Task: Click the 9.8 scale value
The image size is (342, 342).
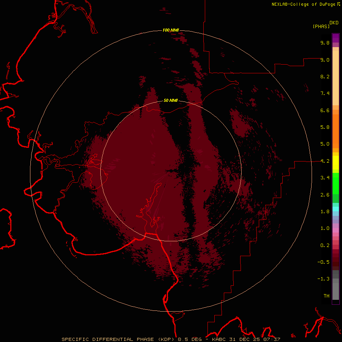Action: tap(325, 43)
